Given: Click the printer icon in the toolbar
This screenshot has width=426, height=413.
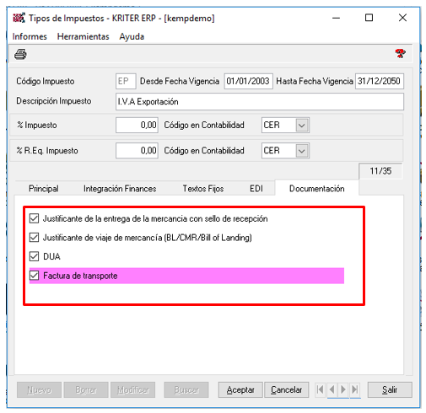Looking at the screenshot, I should [x=20, y=54].
